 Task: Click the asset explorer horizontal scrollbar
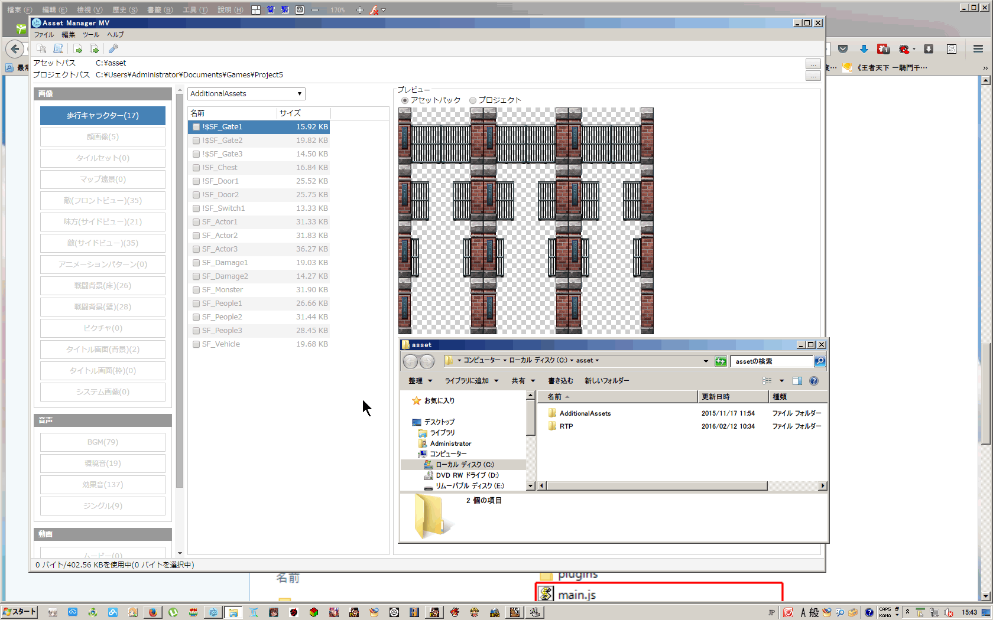coord(657,486)
